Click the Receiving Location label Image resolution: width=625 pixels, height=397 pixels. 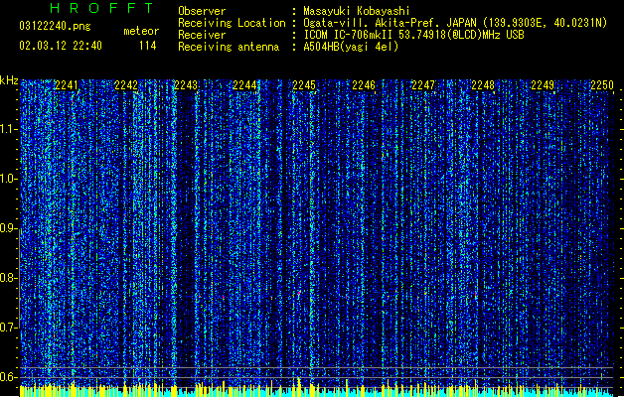(232, 23)
